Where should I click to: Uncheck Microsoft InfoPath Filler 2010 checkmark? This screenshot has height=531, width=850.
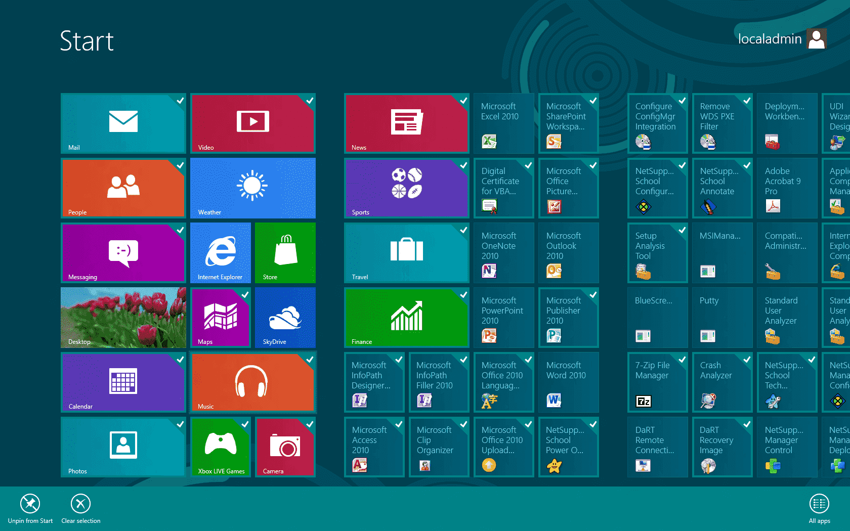463,359
